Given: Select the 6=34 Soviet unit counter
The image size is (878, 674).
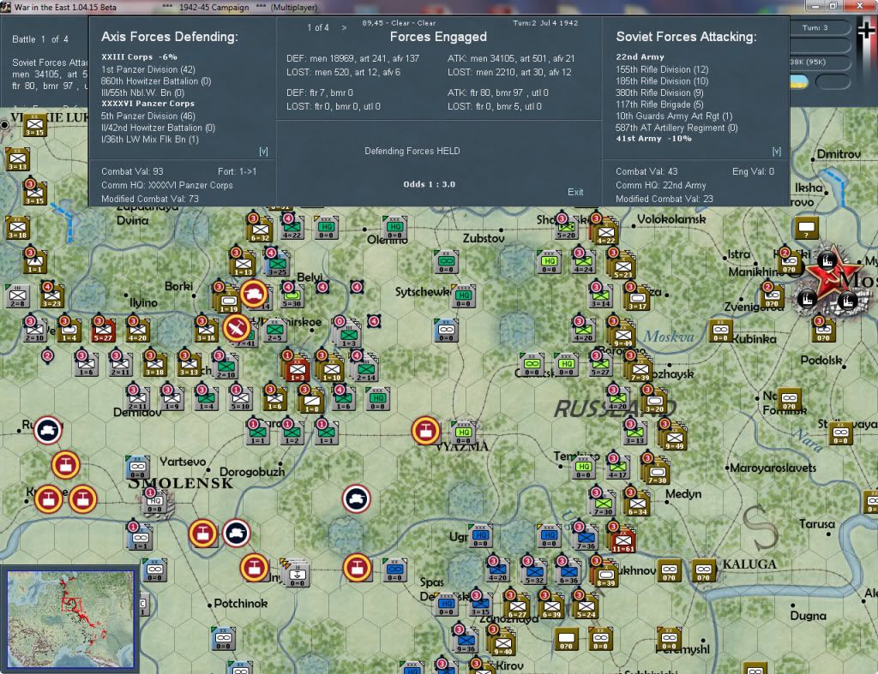Looking at the screenshot, I should point(637,504).
